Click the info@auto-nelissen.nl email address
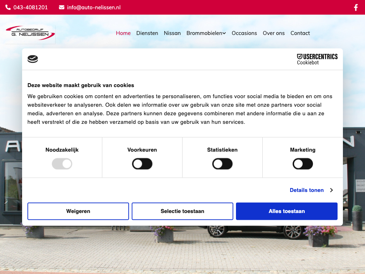The height and width of the screenshot is (274, 365). tap(94, 7)
